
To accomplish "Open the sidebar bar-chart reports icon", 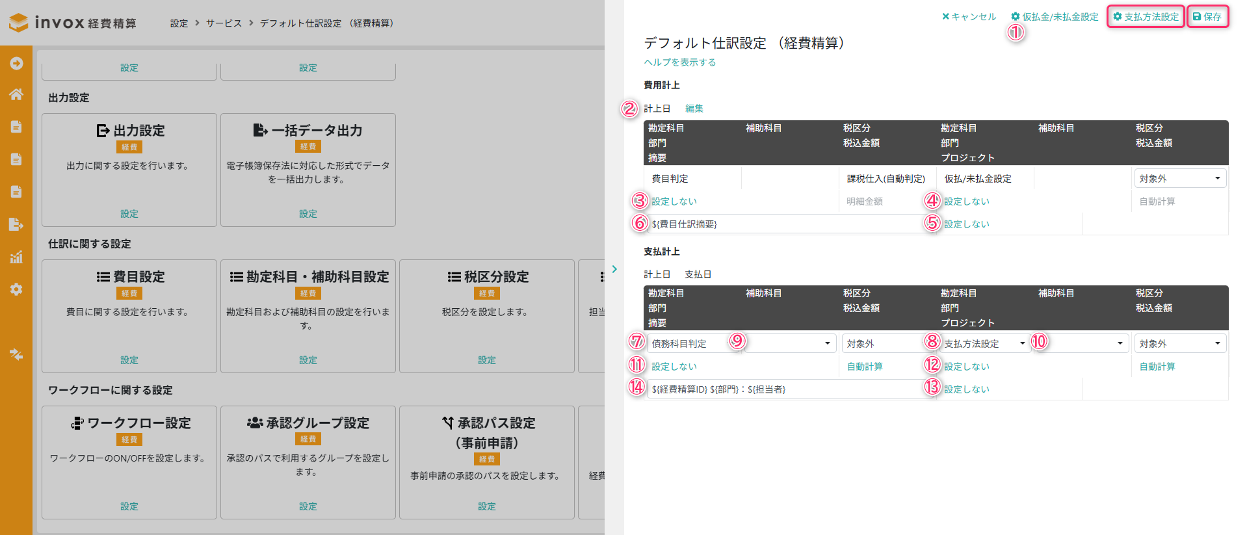I will point(16,257).
